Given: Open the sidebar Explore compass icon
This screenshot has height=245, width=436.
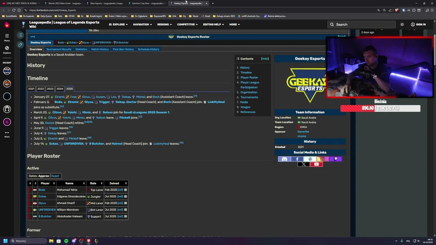Looking at the screenshot, I should coord(7,48).
